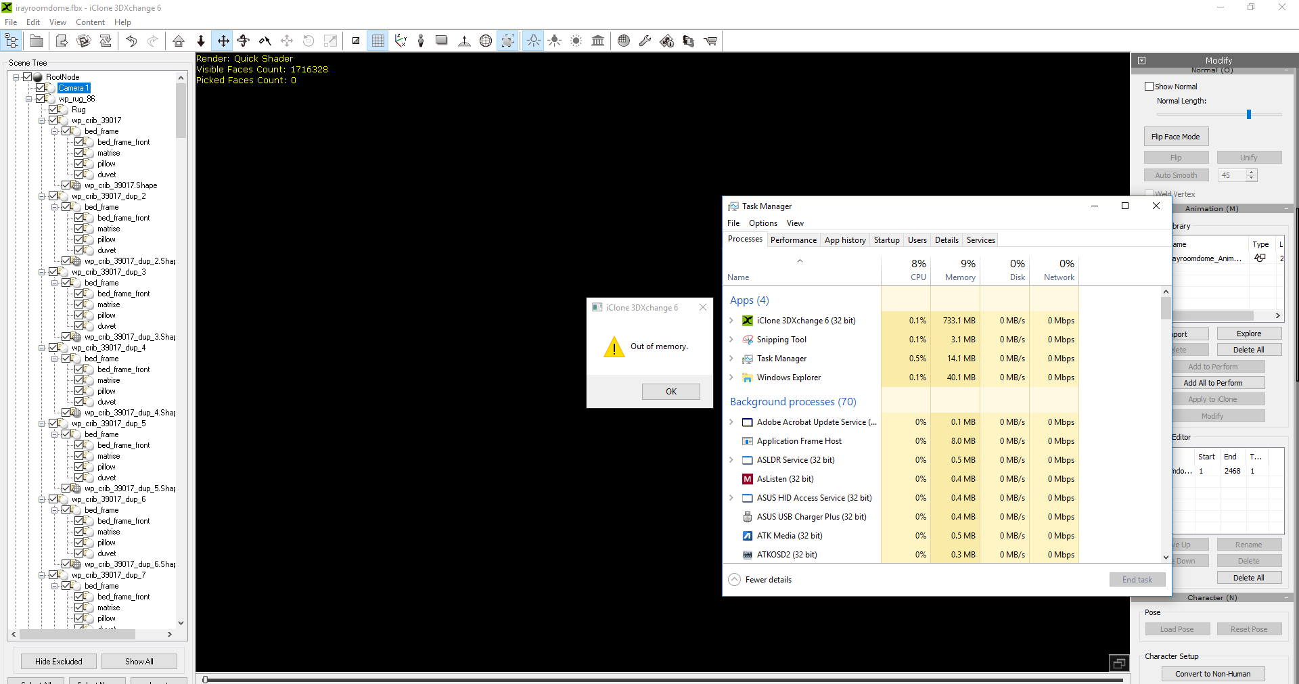Collapse the RootNode tree expander

point(16,77)
